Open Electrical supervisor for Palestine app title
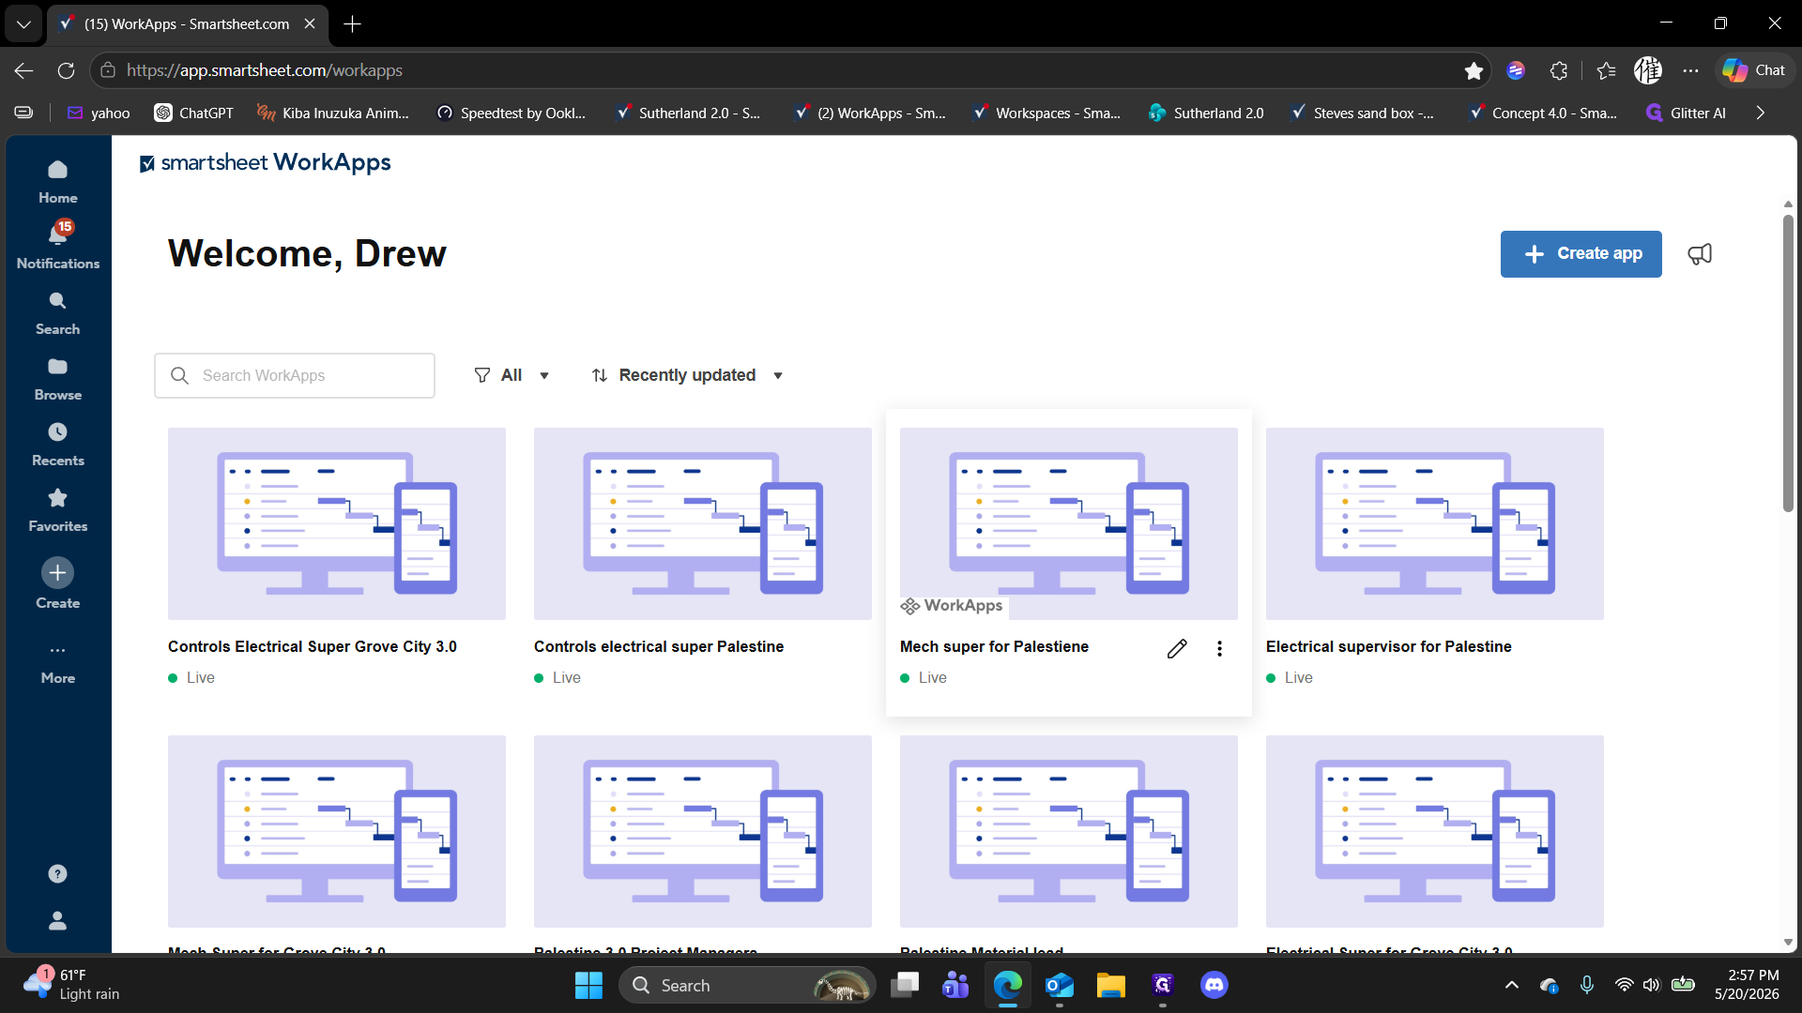This screenshot has width=1802, height=1013. (x=1388, y=647)
